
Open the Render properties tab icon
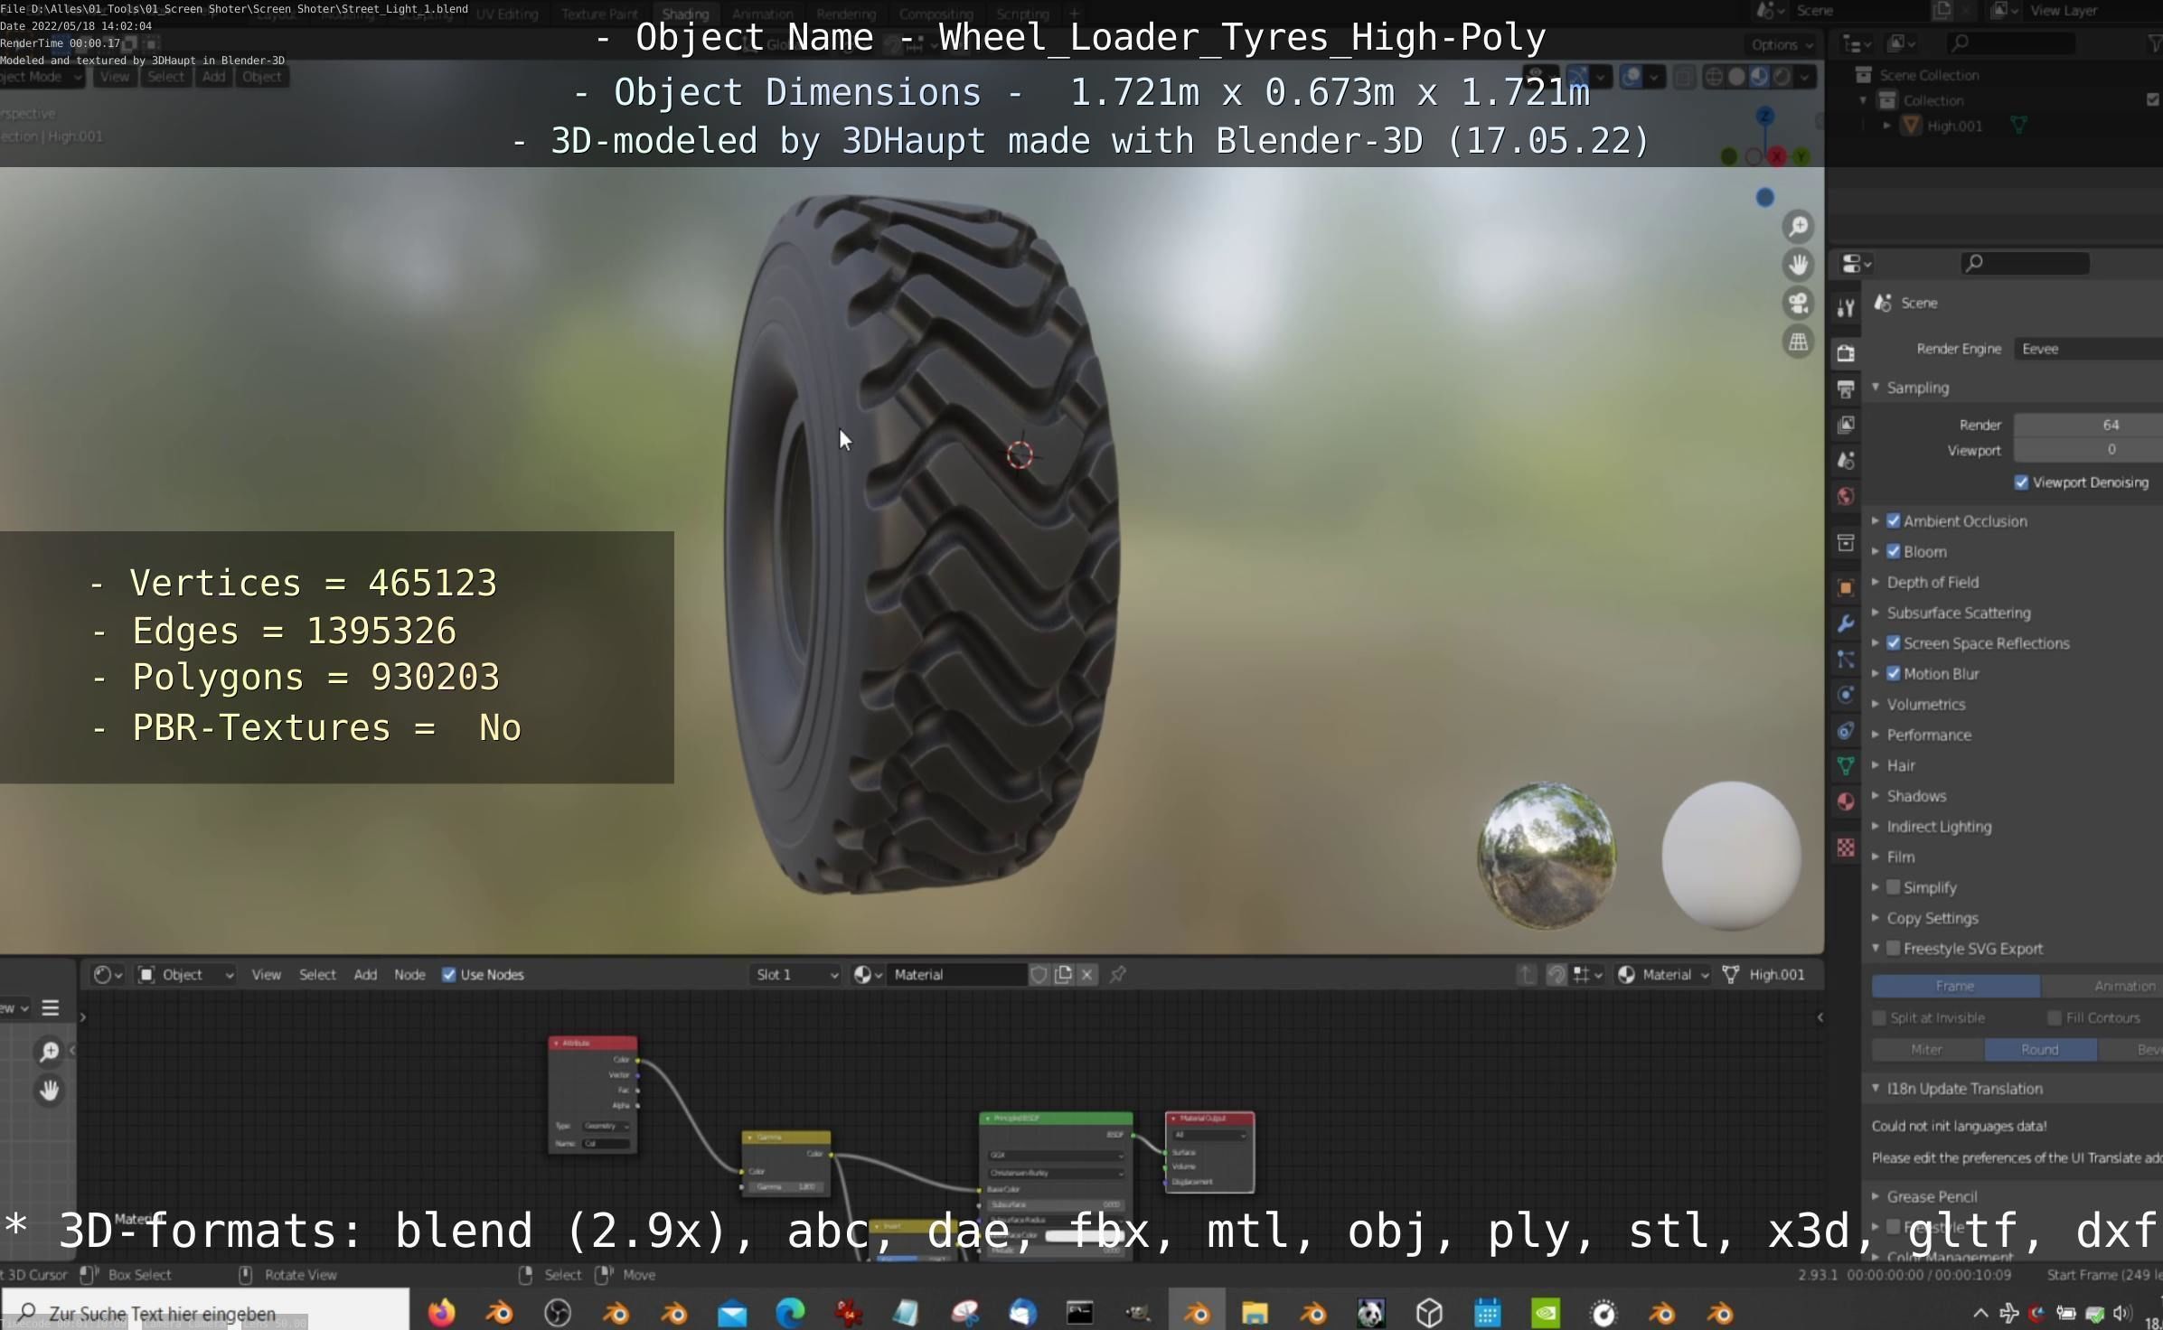(x=1846, y=353)
